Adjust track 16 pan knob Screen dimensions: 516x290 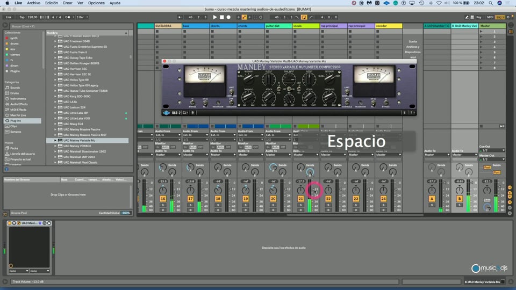click(163, 190)
